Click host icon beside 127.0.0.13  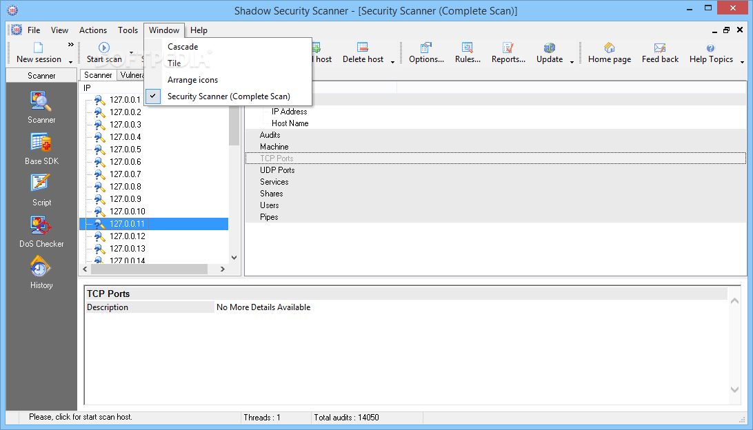[99, 249]
